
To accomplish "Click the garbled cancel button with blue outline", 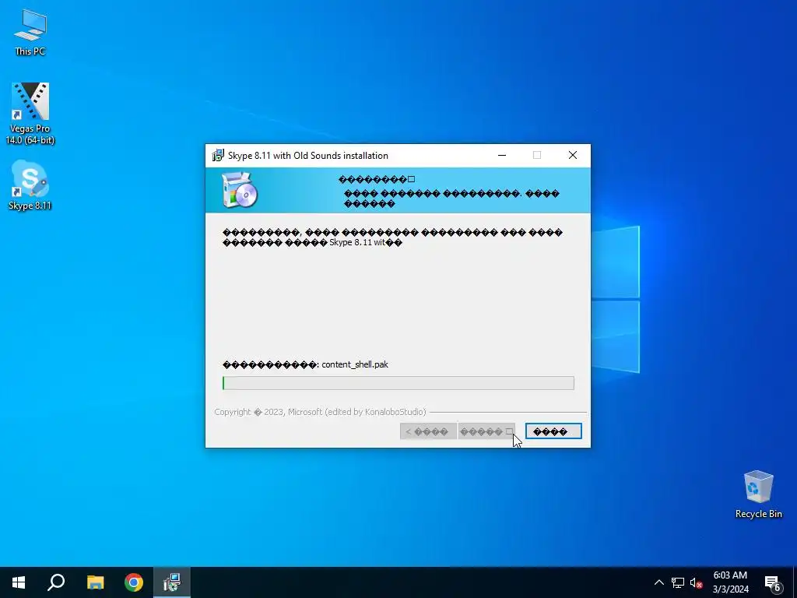I will tap(553, 431).
